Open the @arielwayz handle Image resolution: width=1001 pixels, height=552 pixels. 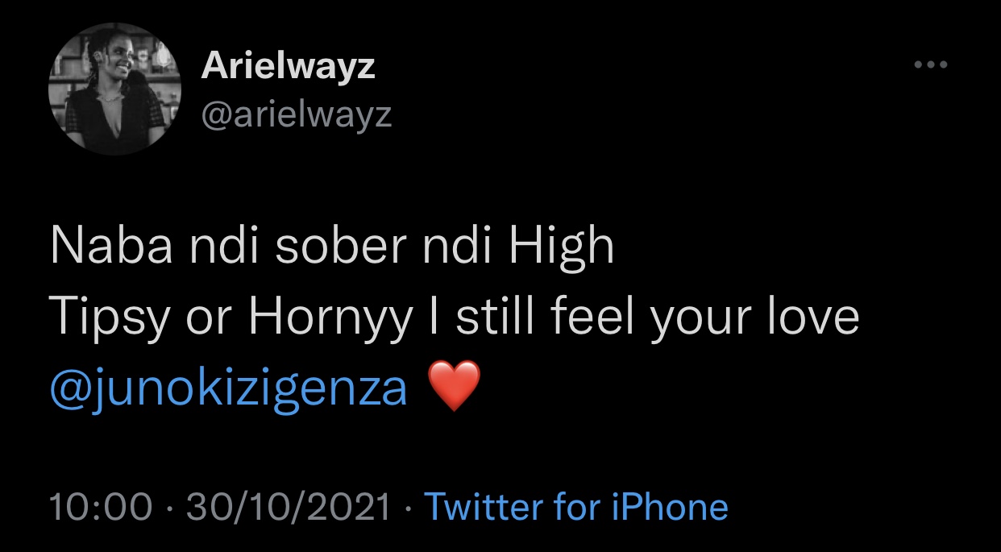click(x=296, y=115)
